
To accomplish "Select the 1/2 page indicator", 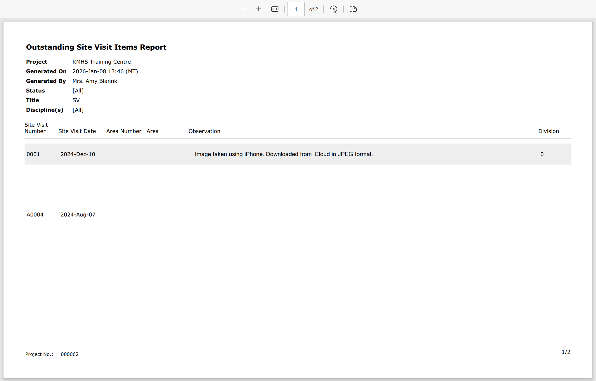I will (x=566, y=352).
